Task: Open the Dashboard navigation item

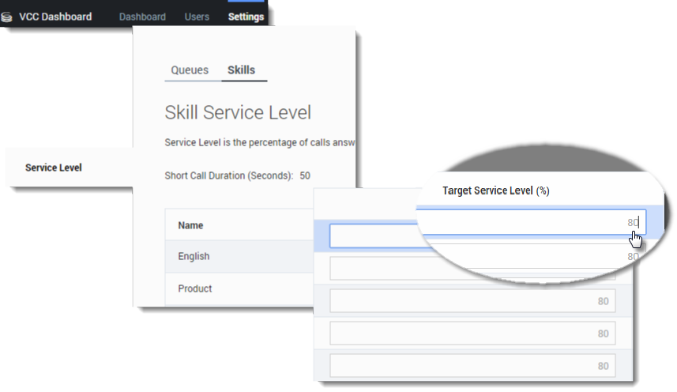Action: pos(142,17)
